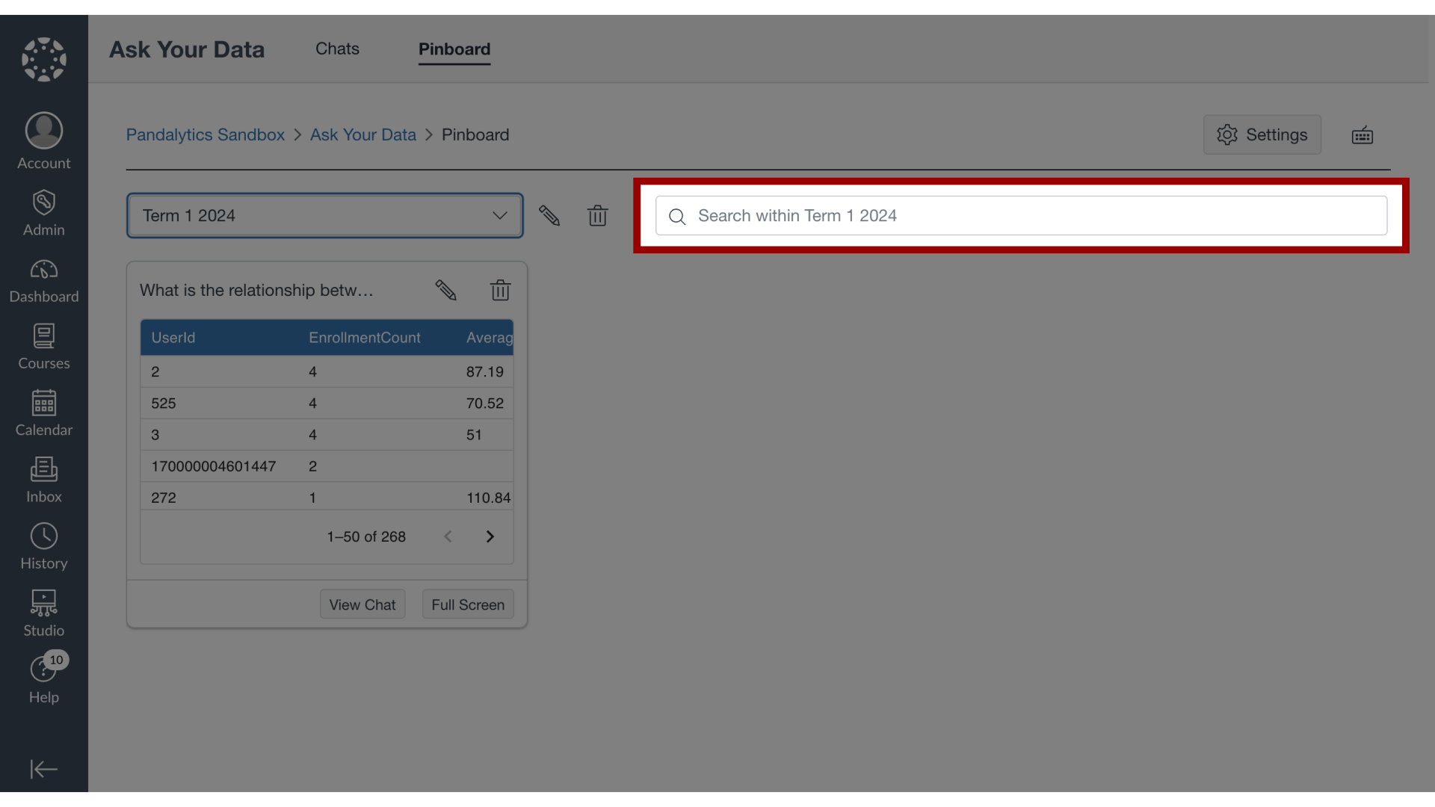Click delete icon on the card
This screenshot has width=1435, height=807.
[x=501, y=290]
